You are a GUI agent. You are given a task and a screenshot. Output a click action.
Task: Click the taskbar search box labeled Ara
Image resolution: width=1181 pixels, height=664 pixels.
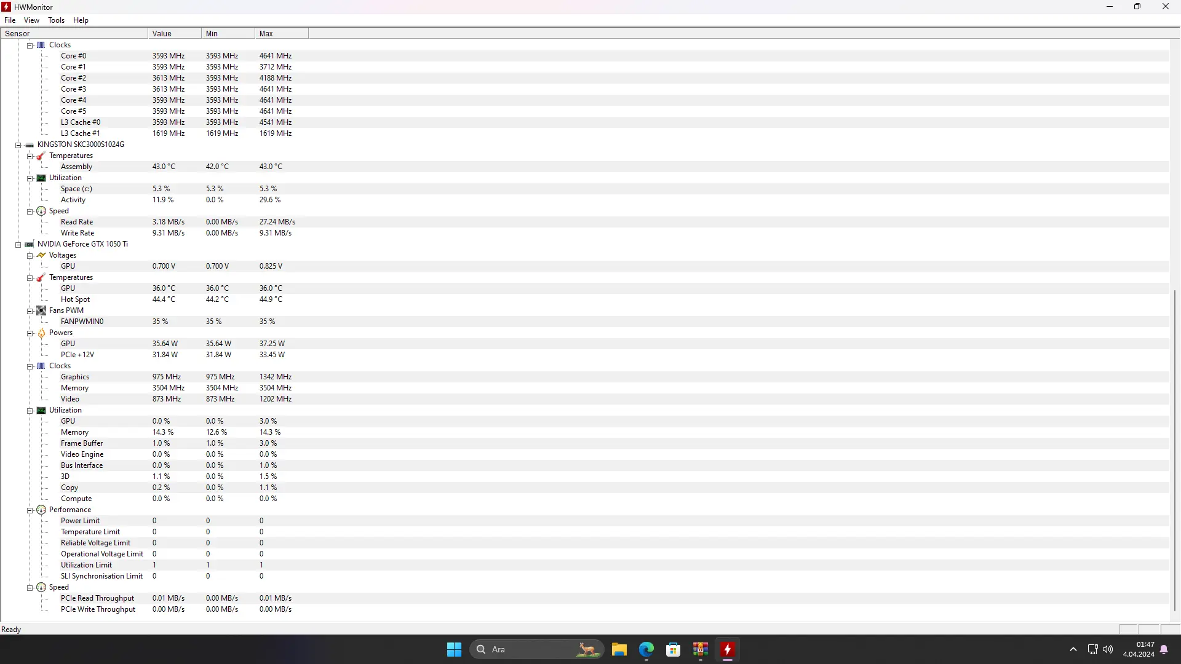pyautogui.click(x=537, y=649)
